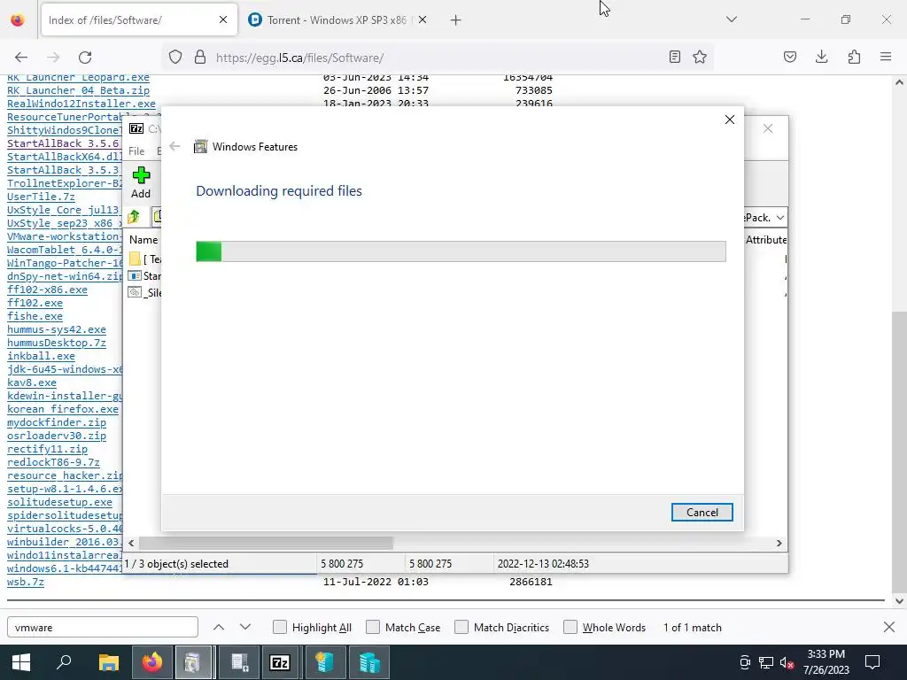Image resolution: width=907 pixels, height=680 pixels.
Task: Open a new Firefox tab
Action: point(456,20)
